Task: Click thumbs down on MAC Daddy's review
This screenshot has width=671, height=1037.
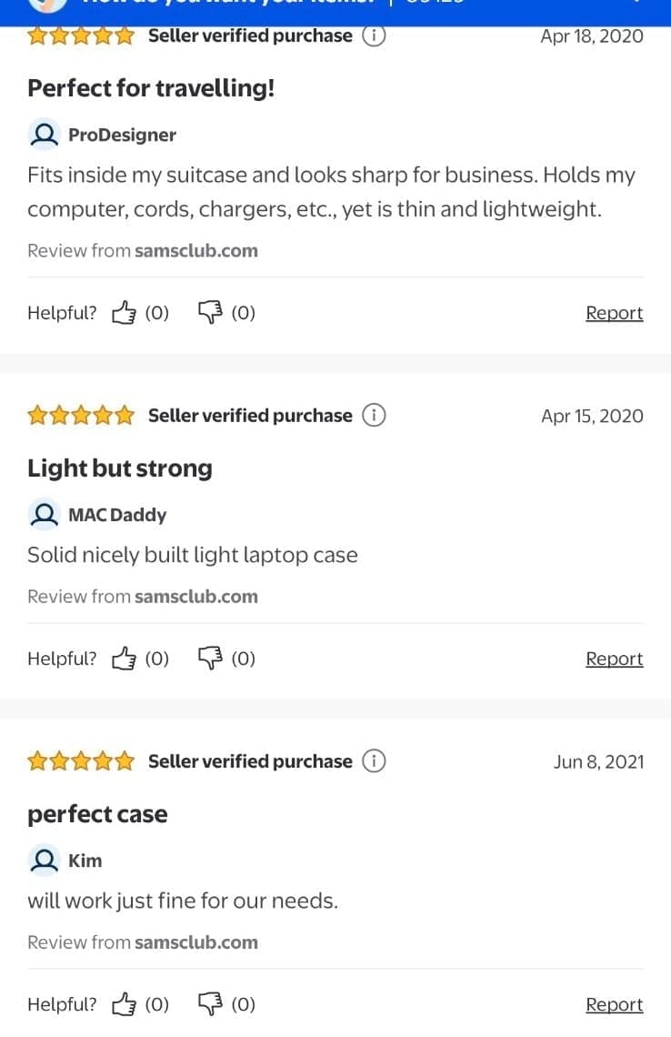Action: (210, 659)
